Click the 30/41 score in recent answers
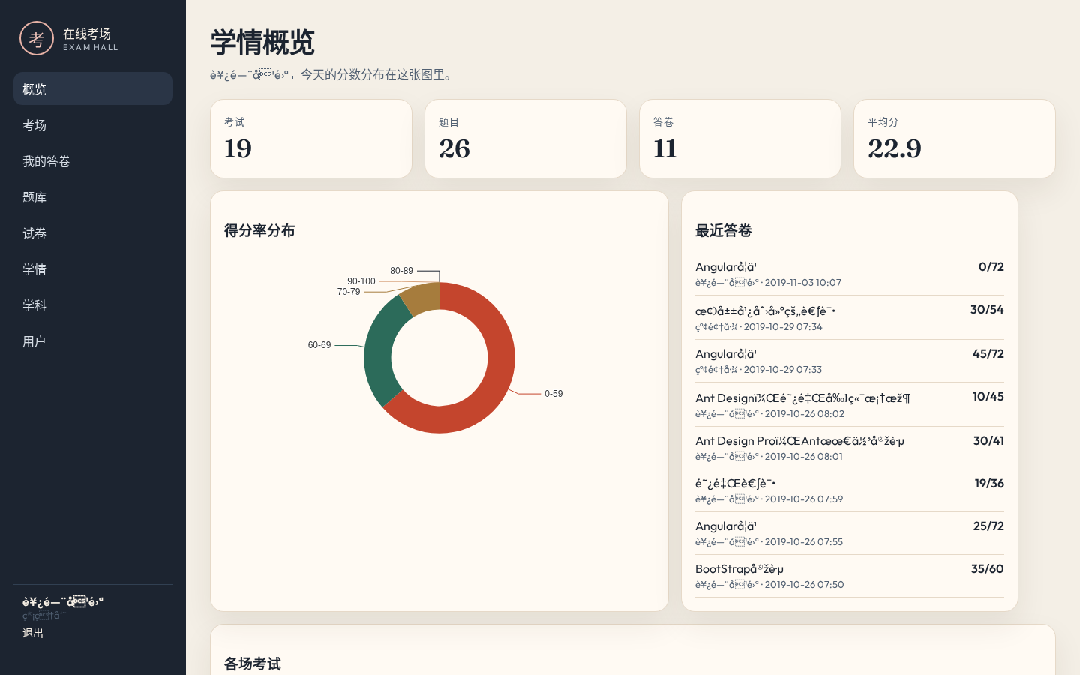Image resolution: width=1080 pixels, height=675 pixels. [x=988, y=440]
